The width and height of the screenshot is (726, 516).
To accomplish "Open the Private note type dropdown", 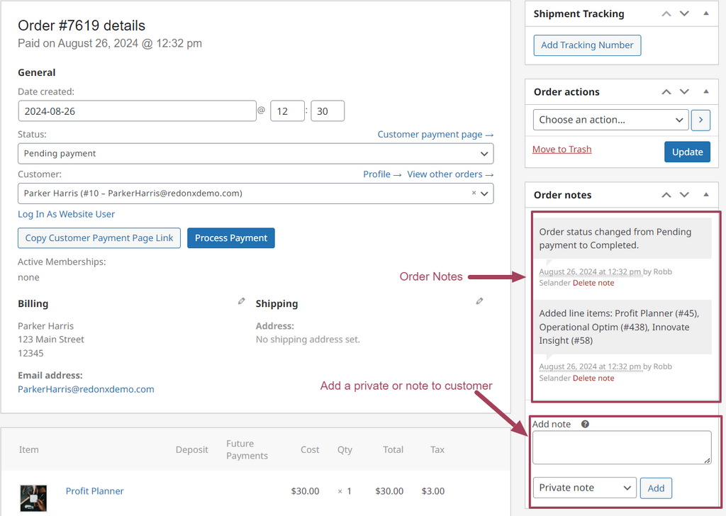I will 584,488.
